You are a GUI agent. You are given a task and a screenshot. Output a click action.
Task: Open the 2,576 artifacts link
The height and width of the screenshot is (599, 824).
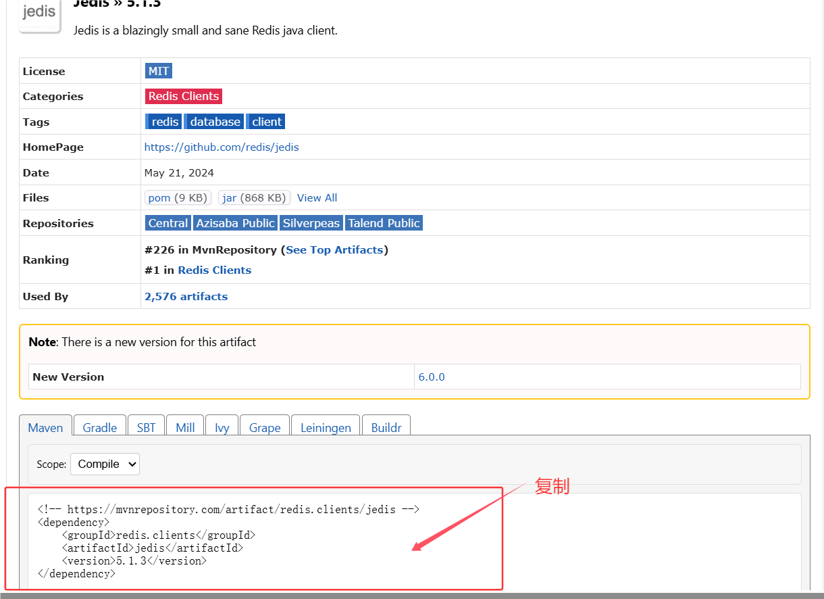coord(186,297)
